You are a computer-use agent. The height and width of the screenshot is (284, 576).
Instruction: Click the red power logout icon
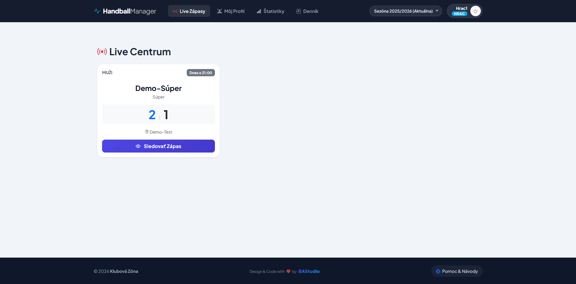coord(475,11)
